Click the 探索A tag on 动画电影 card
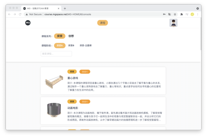 [x=85, y=102]
